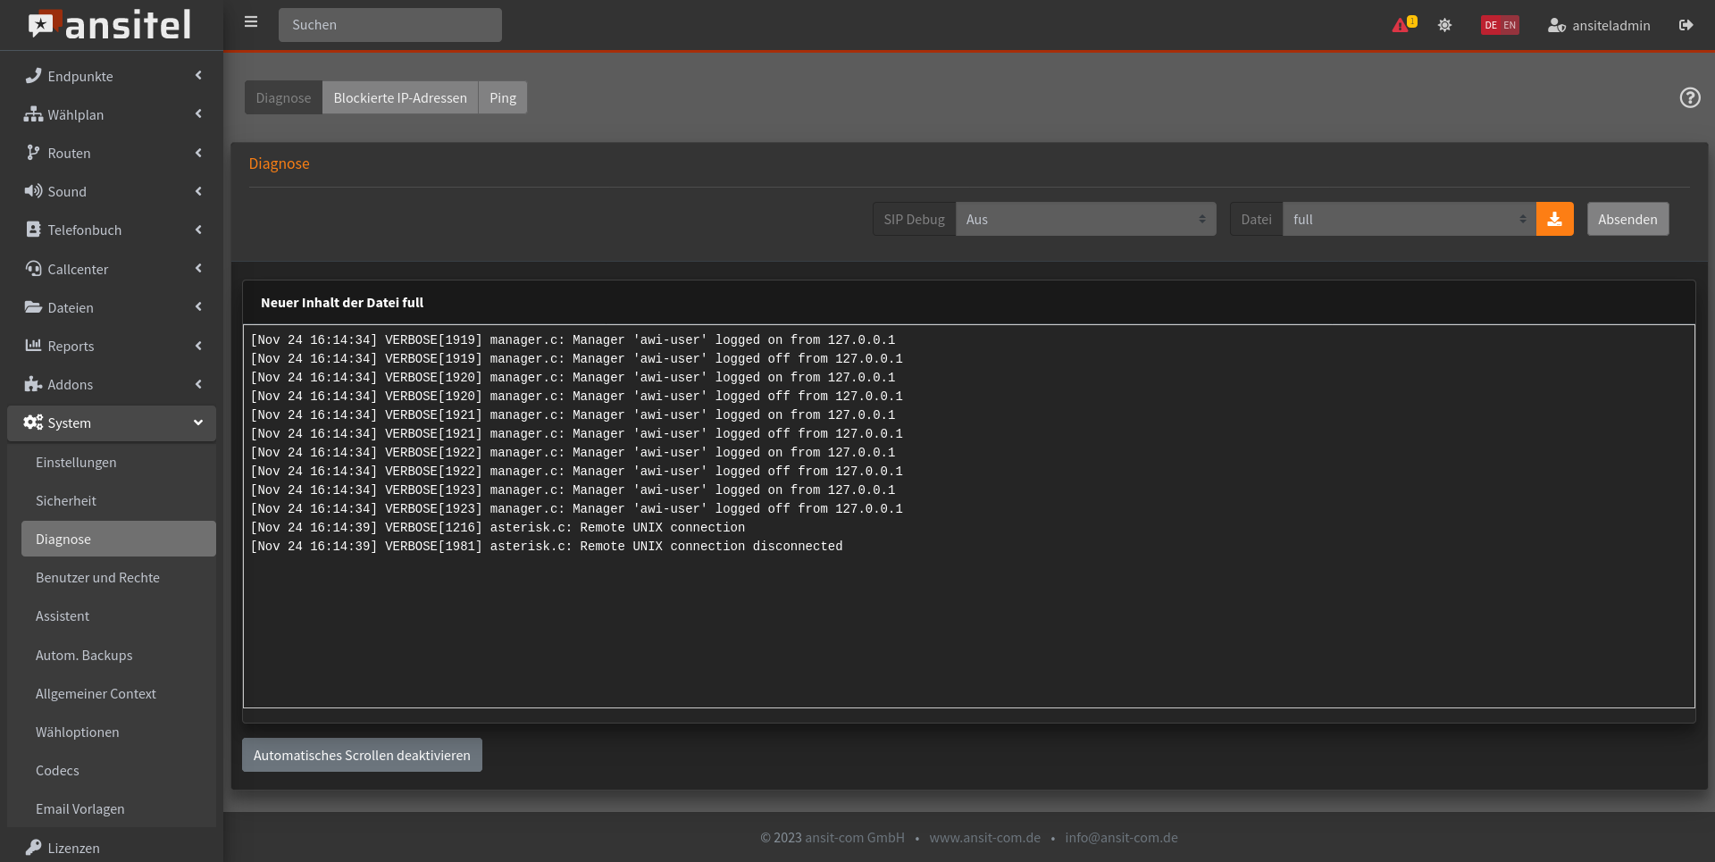Toggle the light/dark theme sun icon
Screen dimensions: 1715x862
pyautogui.click(x=1444, y=25)
